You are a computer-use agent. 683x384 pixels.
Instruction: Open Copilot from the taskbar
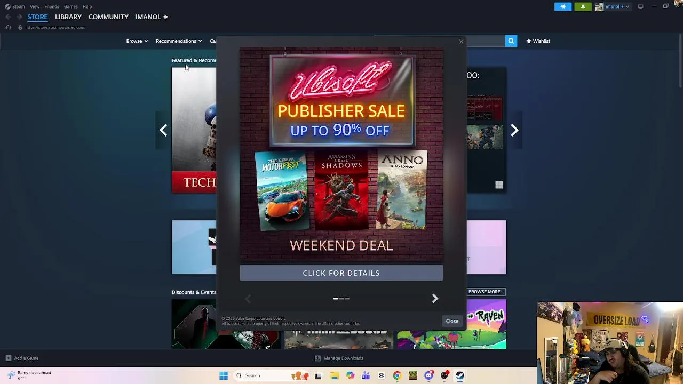click(x=350, y=375)
